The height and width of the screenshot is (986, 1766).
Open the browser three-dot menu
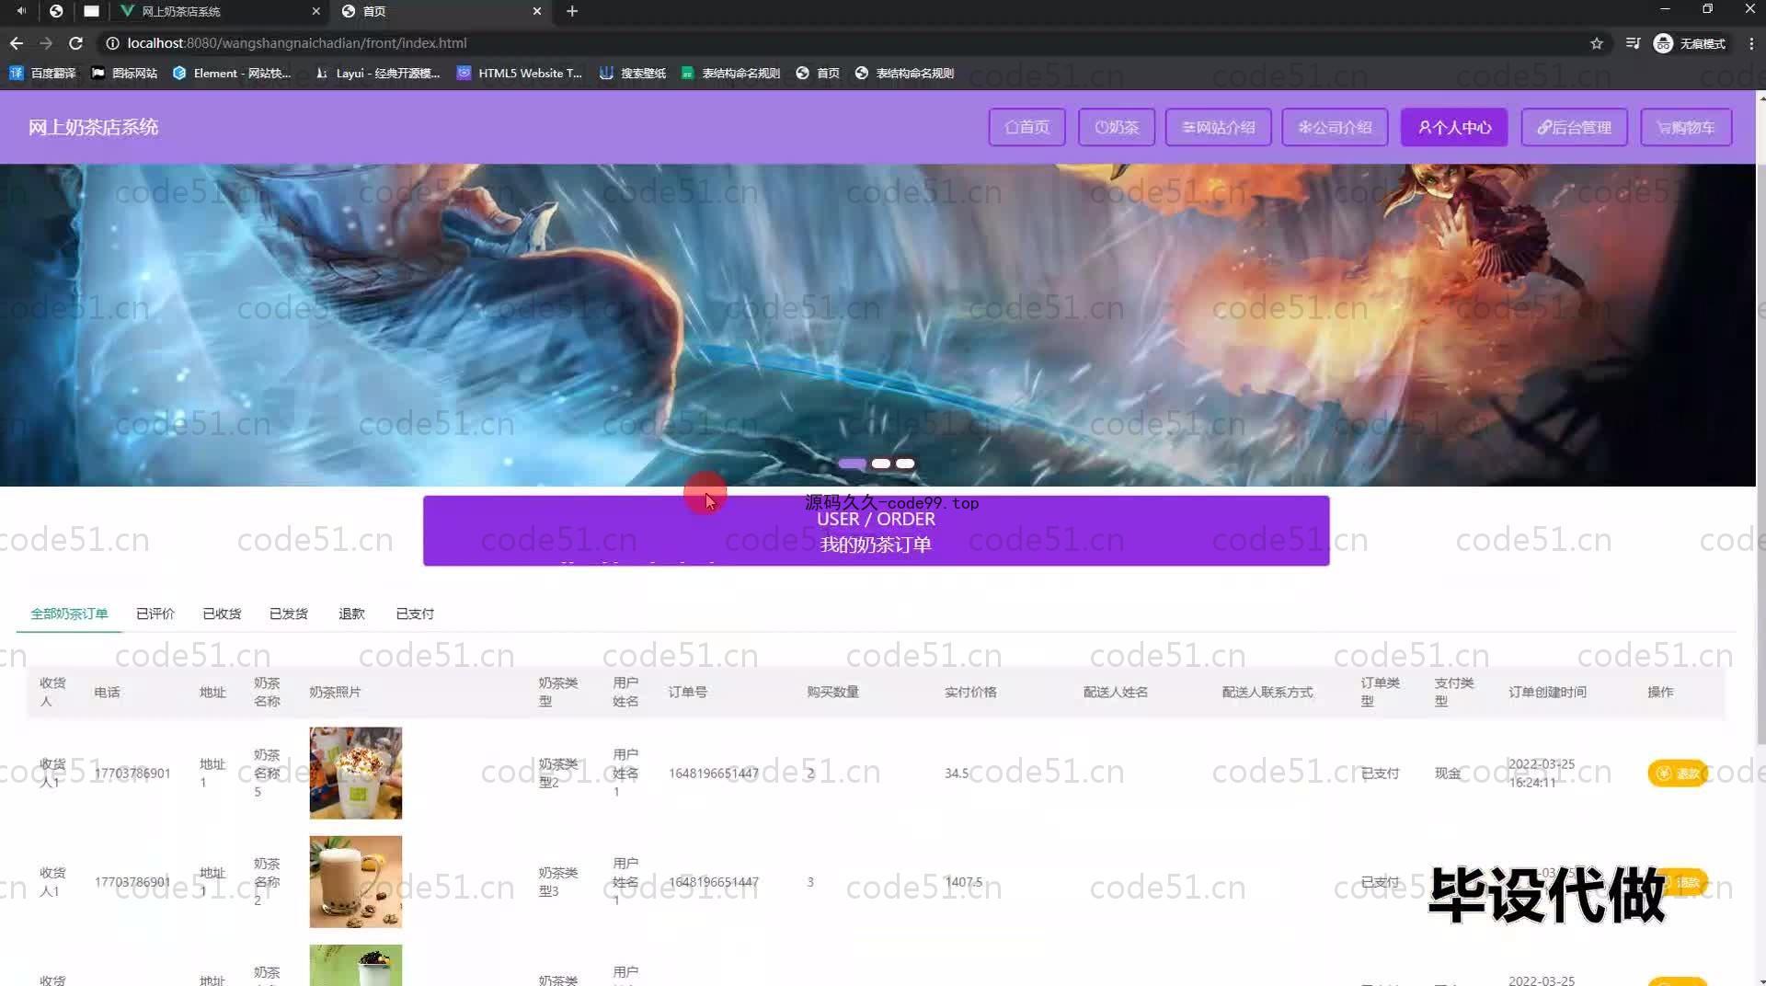[x=1751, y=43]
